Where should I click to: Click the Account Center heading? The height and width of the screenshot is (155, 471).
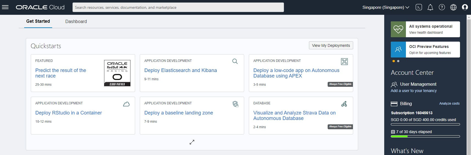pyautogui.click(x=412, y=73)
